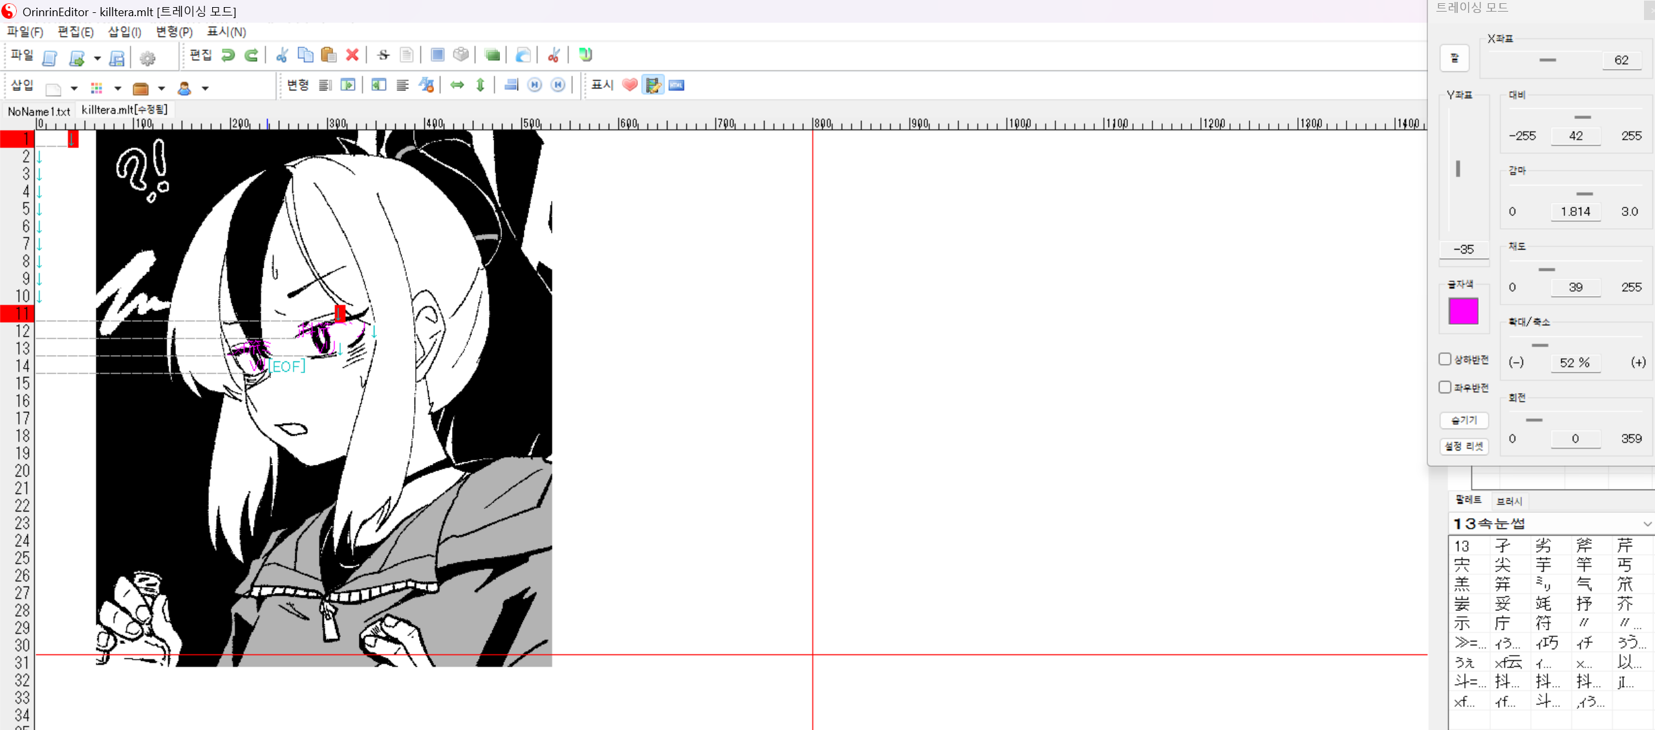Click the undo arrow icon
Viewport: 1655px width, 730px height.
coord(228,56)
